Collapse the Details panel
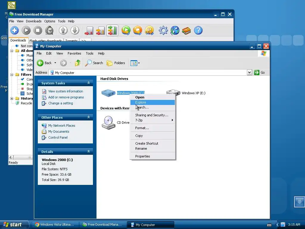The height and width of the screenshot is (229, 305). pos(88,151)
